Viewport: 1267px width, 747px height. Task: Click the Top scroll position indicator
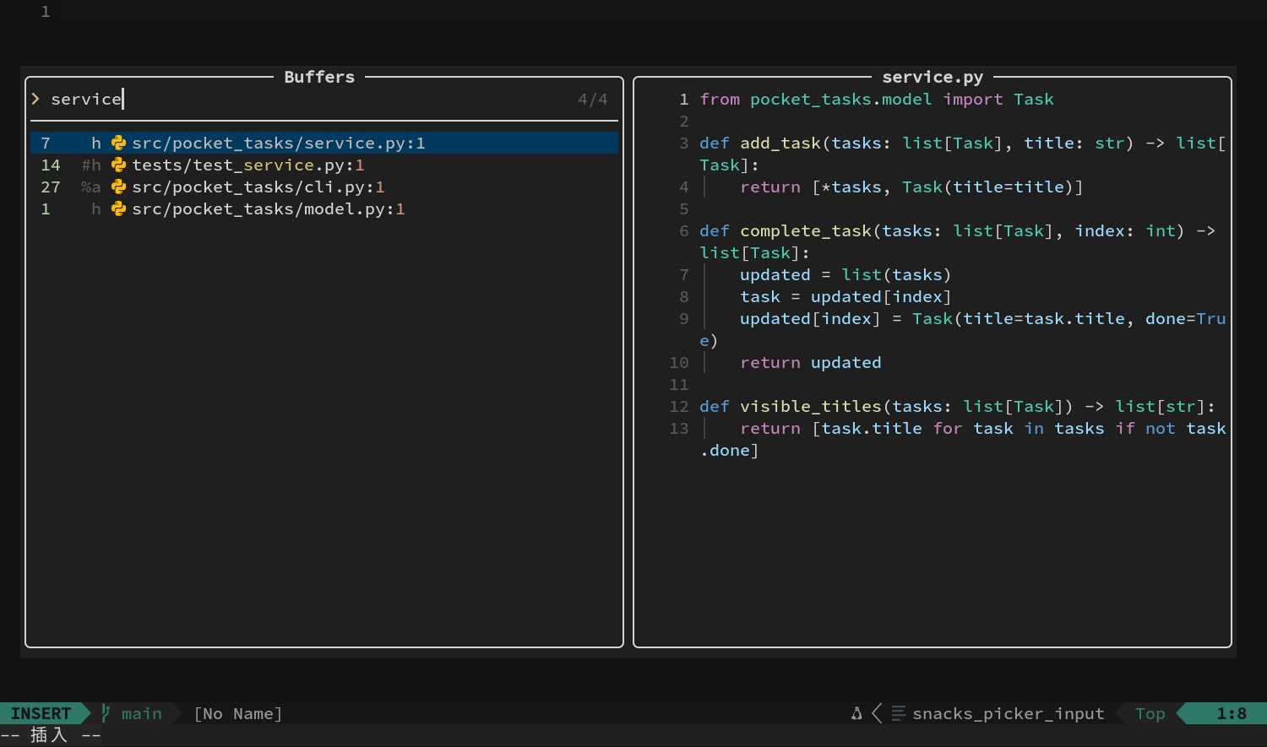[1150, 713]
